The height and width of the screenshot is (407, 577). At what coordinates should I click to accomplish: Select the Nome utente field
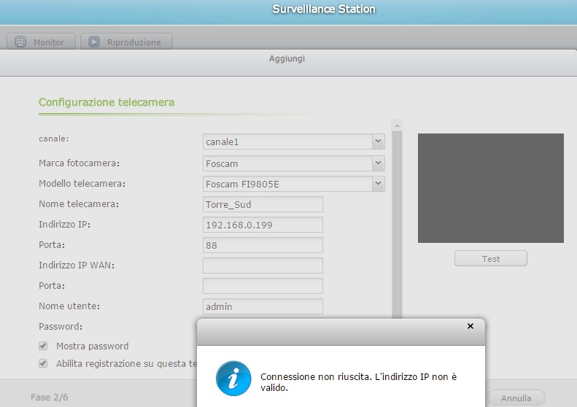pos(263,306)
